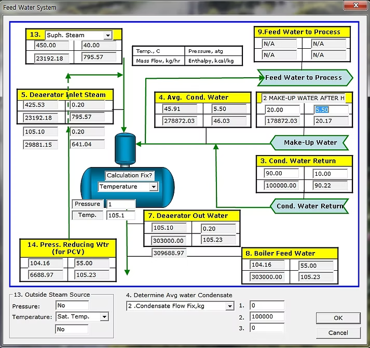The width and height of the screenshot is (370, 348).
Task: Click condensate option 2 field with 100000
Action: tap(268, 316)
